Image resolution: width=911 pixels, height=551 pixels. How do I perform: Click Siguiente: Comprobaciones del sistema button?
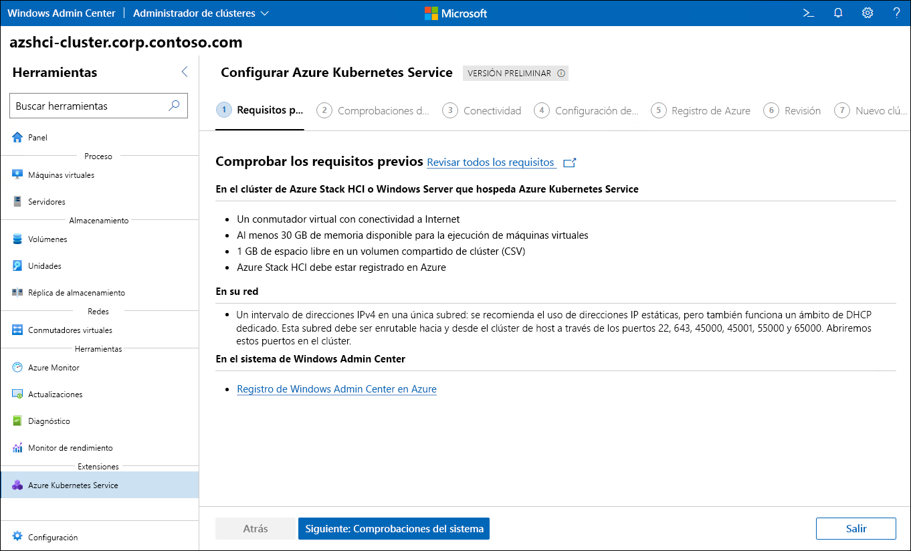point(394,528)
